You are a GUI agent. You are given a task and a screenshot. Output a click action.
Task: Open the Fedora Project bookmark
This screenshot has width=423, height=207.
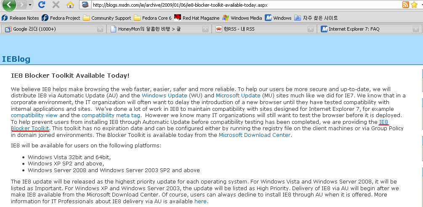[x=61, y=18]
